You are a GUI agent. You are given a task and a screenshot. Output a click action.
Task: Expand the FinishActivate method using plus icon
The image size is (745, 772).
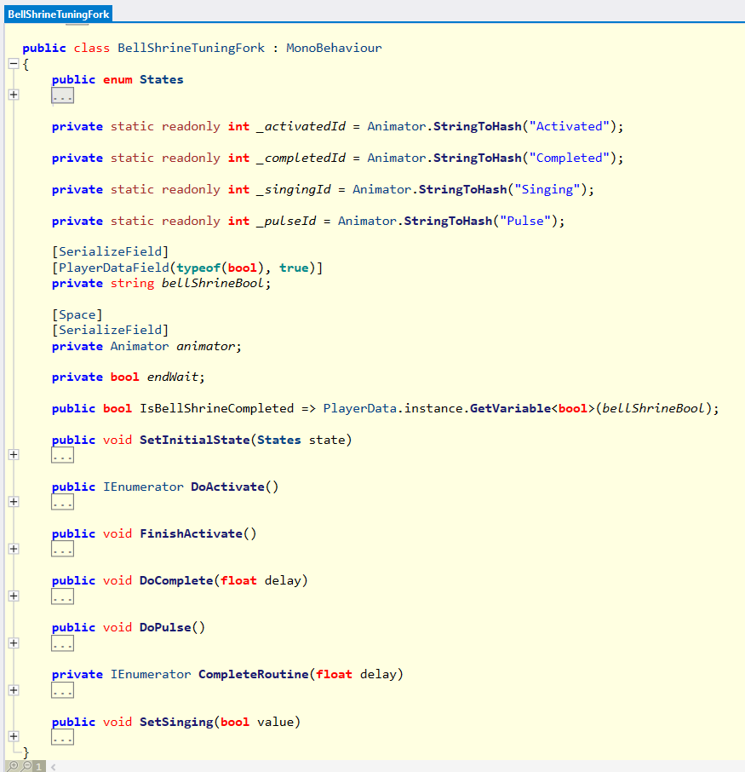13,549
